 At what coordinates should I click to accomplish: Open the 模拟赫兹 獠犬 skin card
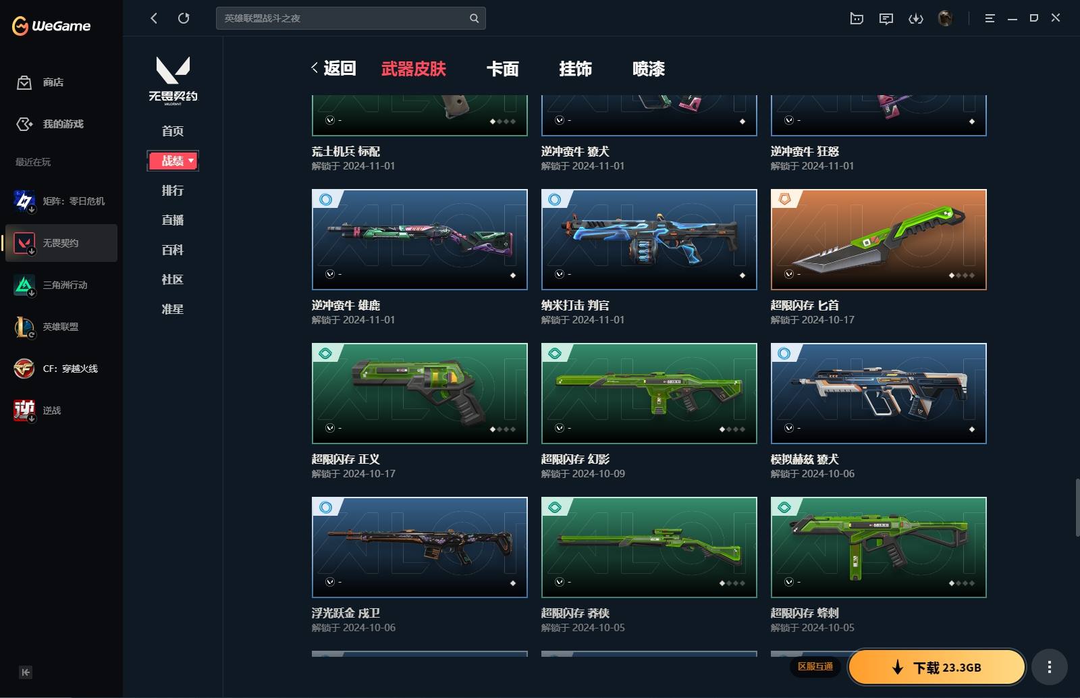[x=879, y=394]
